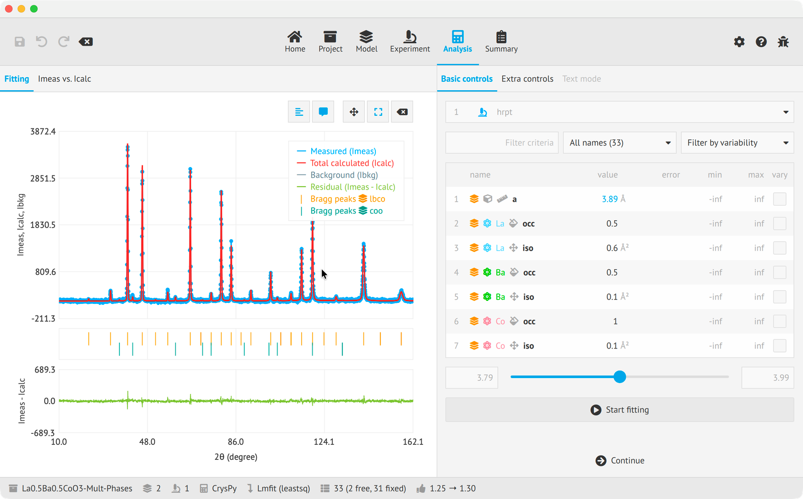Click the Analysis page button
Viewport: 803px width, 499px height.
(458, 42)
